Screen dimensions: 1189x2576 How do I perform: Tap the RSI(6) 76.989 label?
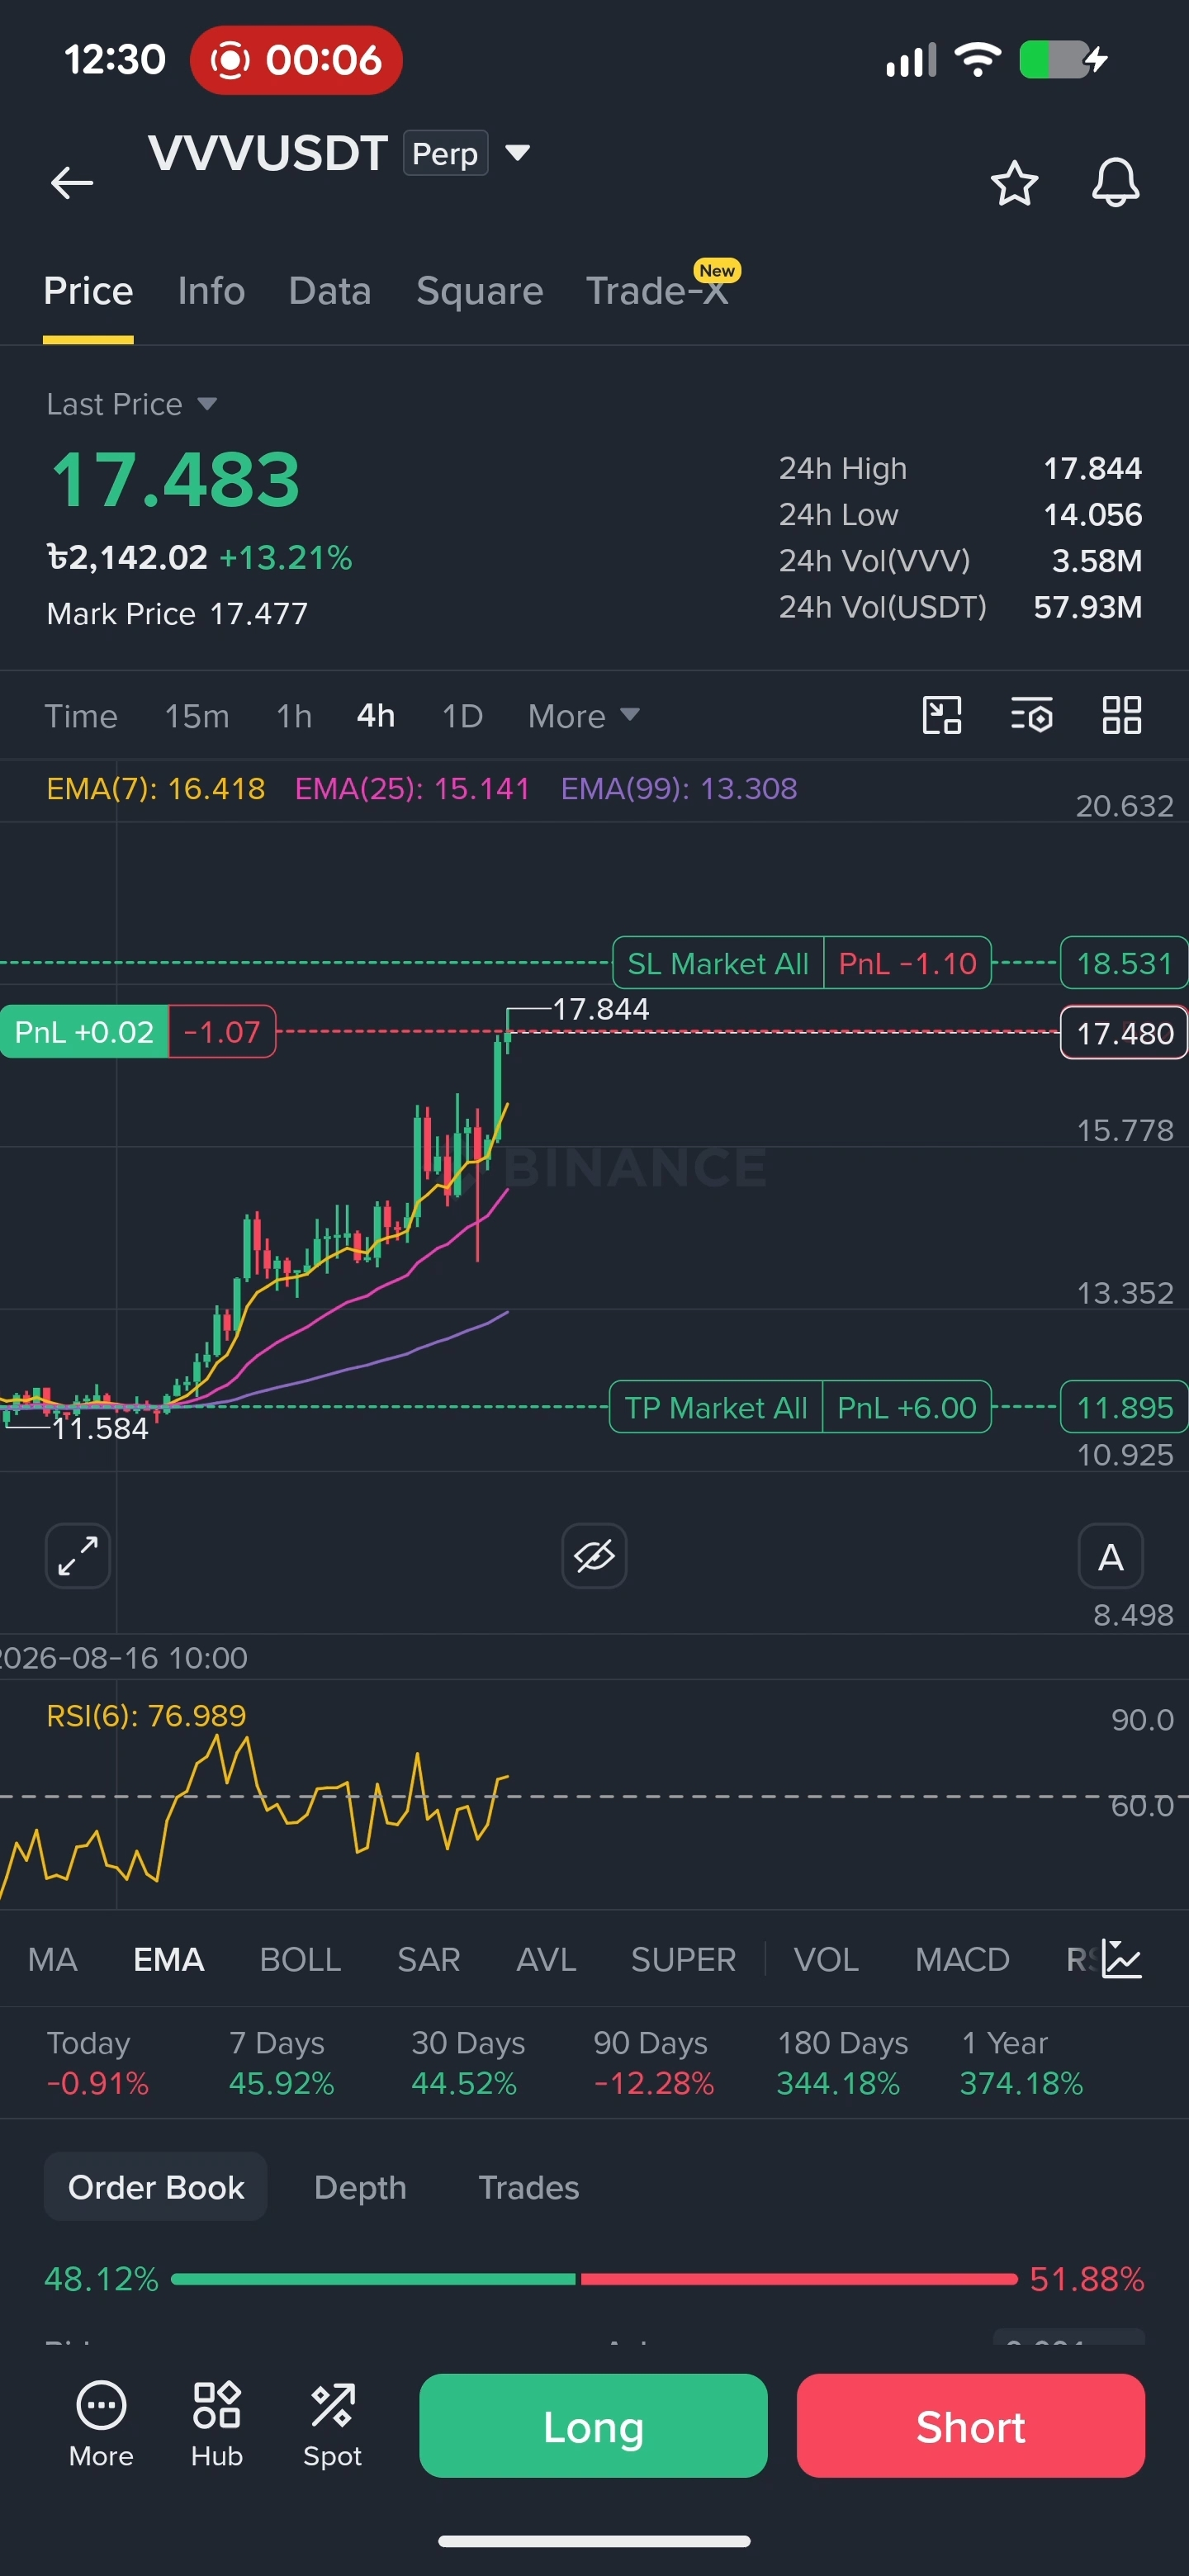[146, 1716]
